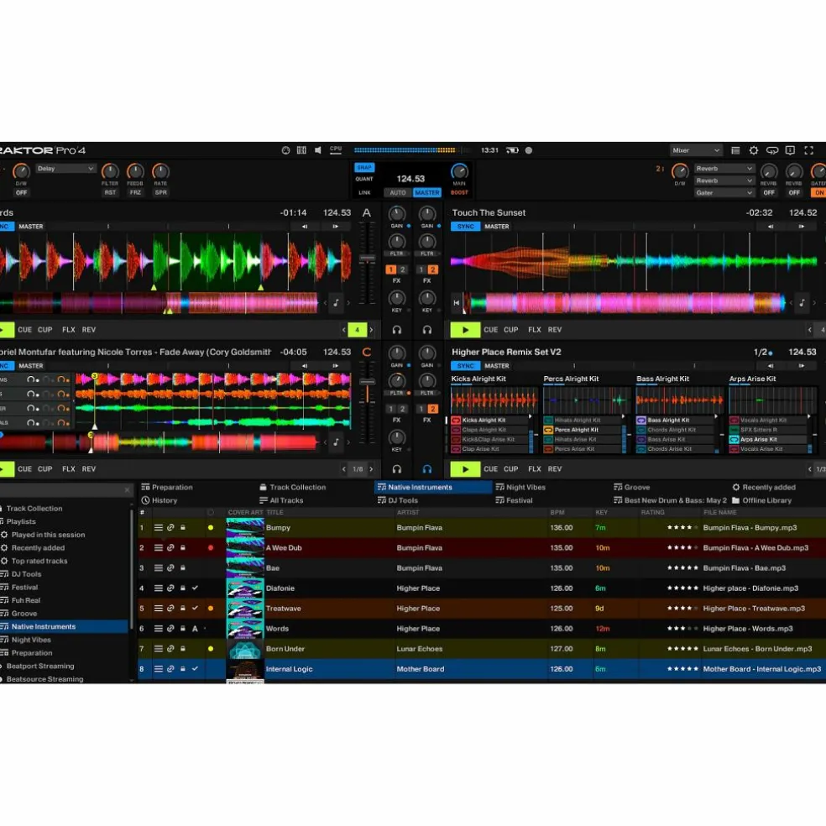This screenshot has width=826, height=826.
Task: Play the Higher Place Remix Set deck
Action: tap(465, 469)
